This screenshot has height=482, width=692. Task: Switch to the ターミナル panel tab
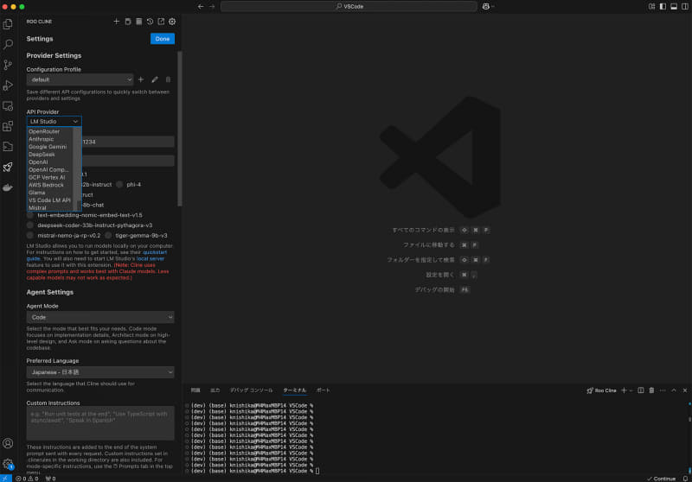(x=294, y=390)
